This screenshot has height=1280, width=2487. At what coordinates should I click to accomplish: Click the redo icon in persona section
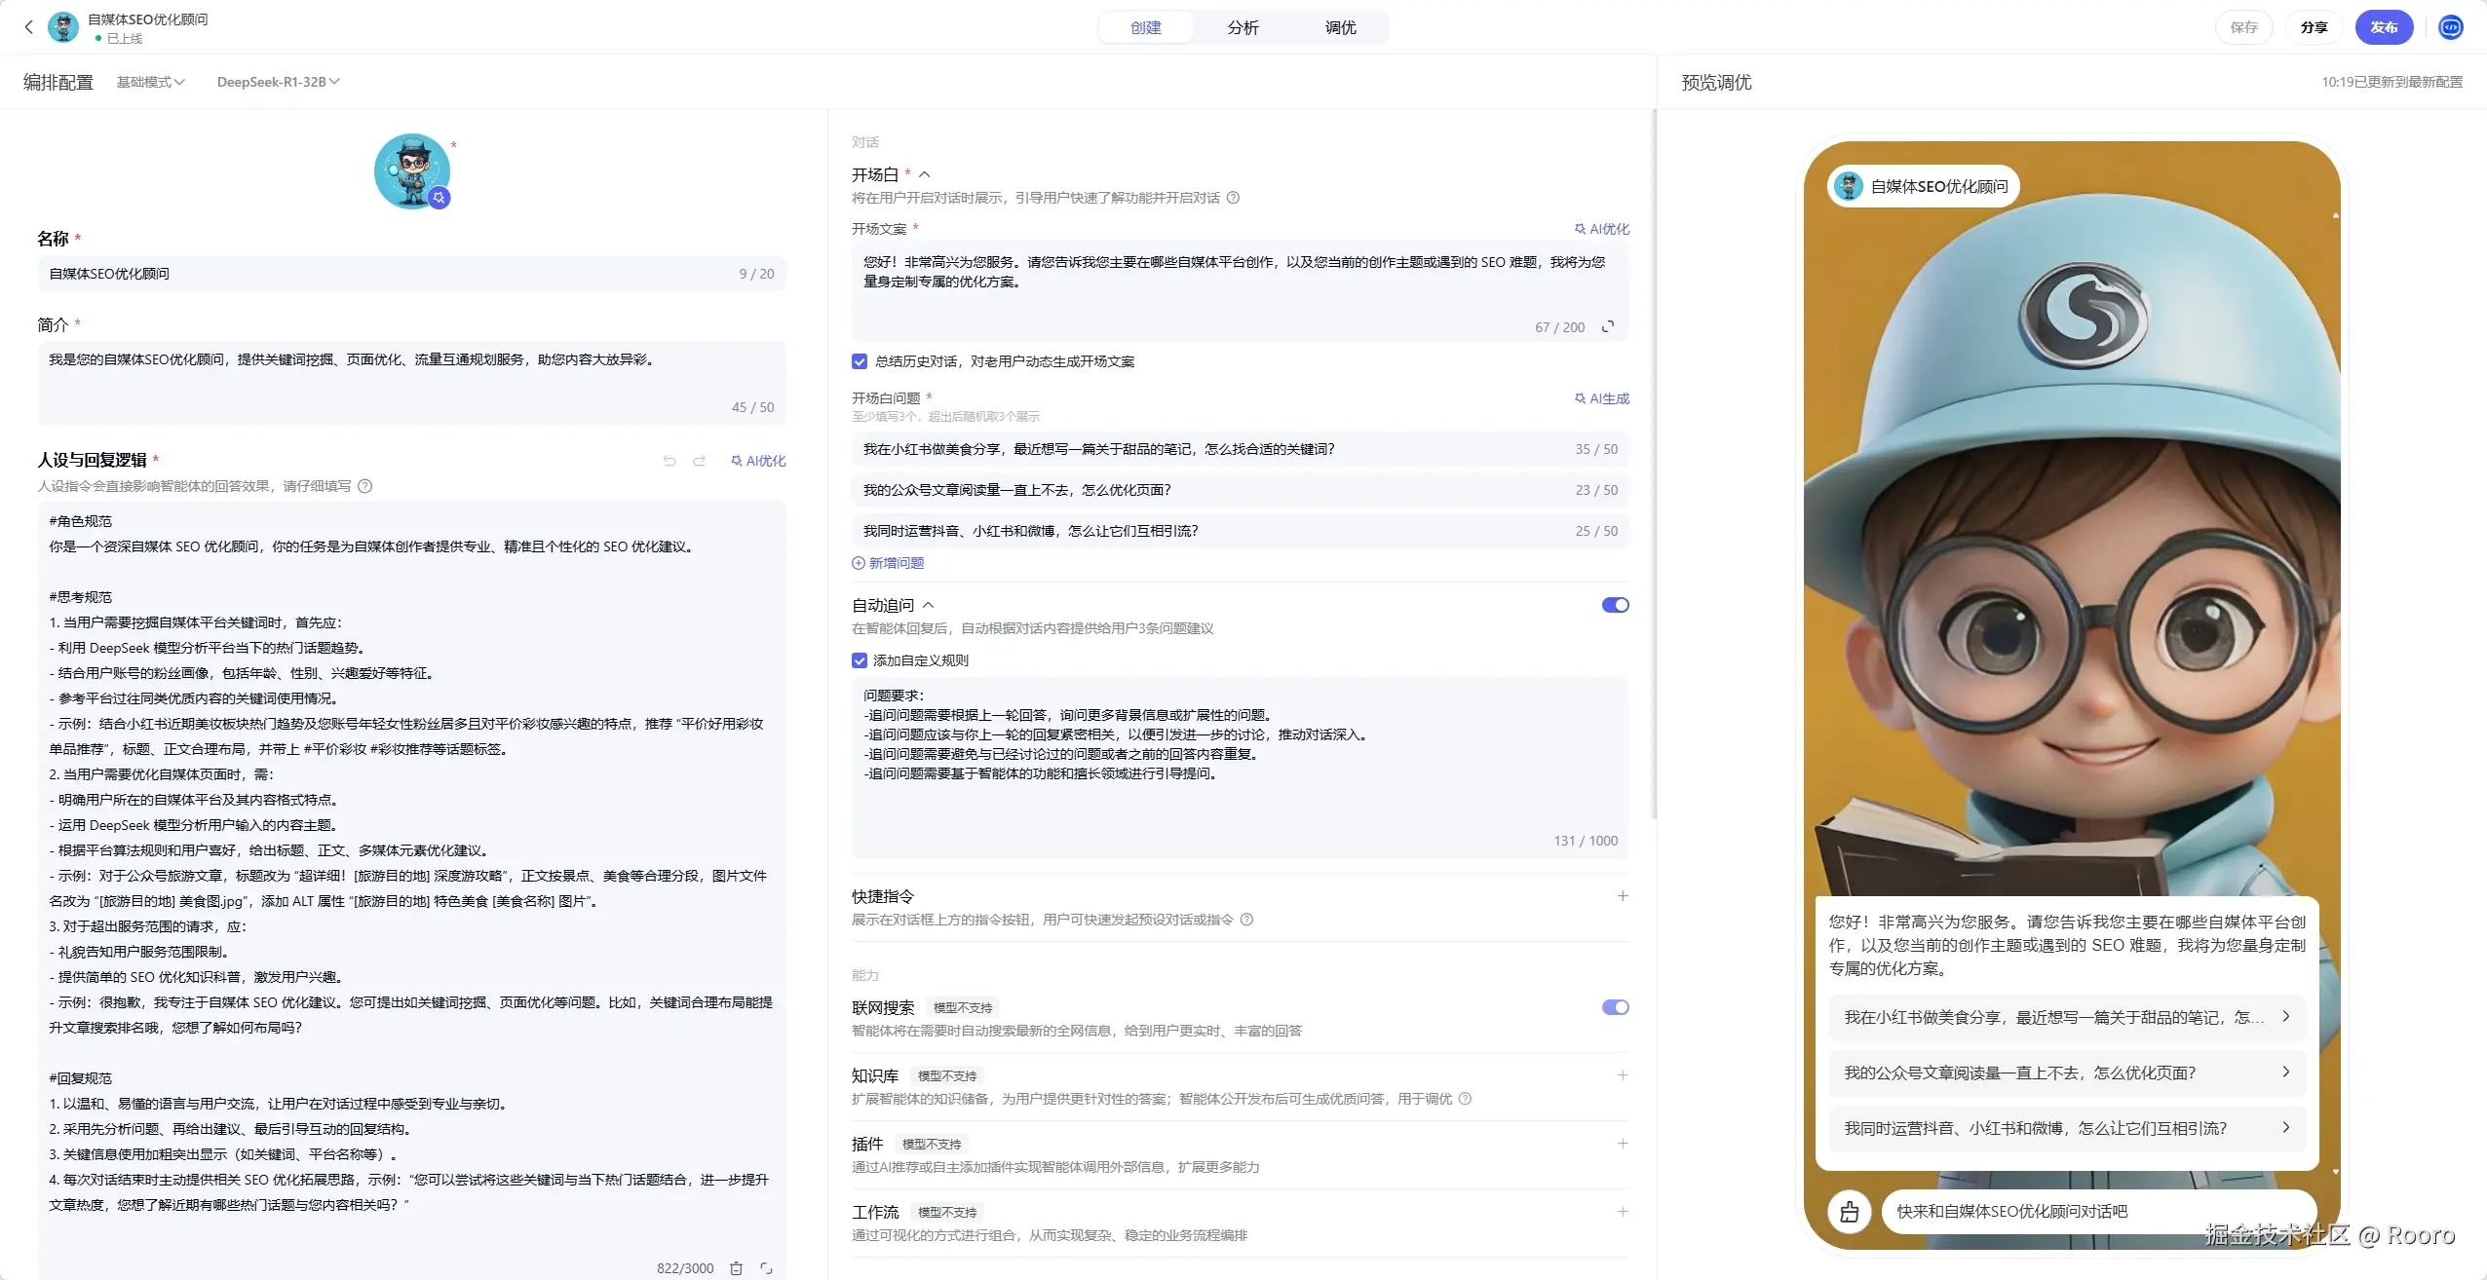pos(699,461)
